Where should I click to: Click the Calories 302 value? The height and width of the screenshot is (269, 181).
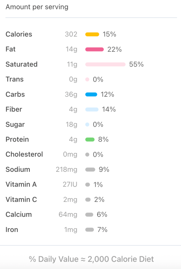click(x=71, y=34)
